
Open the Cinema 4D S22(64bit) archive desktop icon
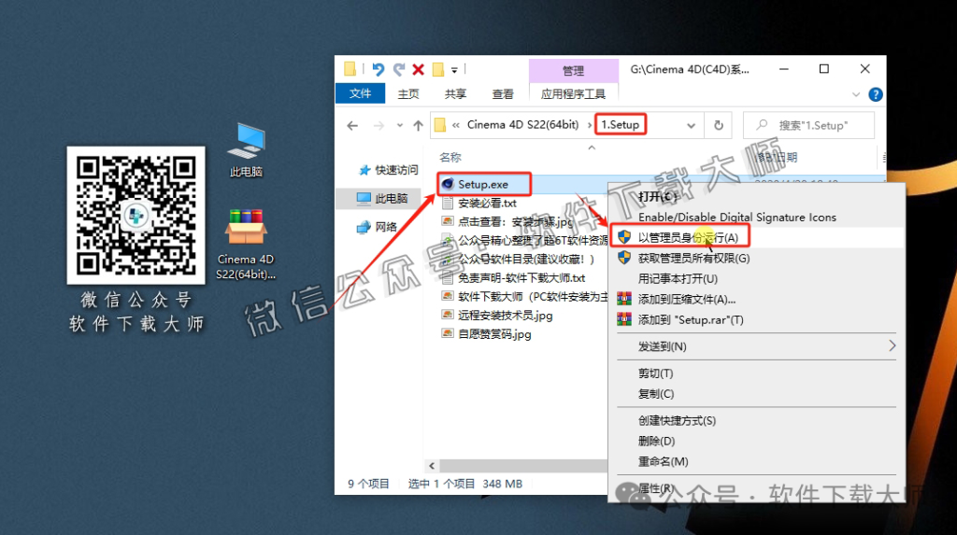click(x=246, y=244)
